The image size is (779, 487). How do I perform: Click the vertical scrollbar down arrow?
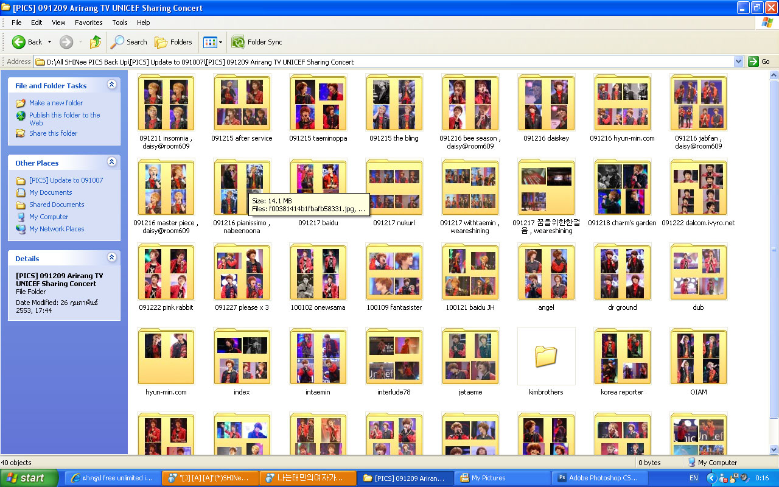pos(774,449)
